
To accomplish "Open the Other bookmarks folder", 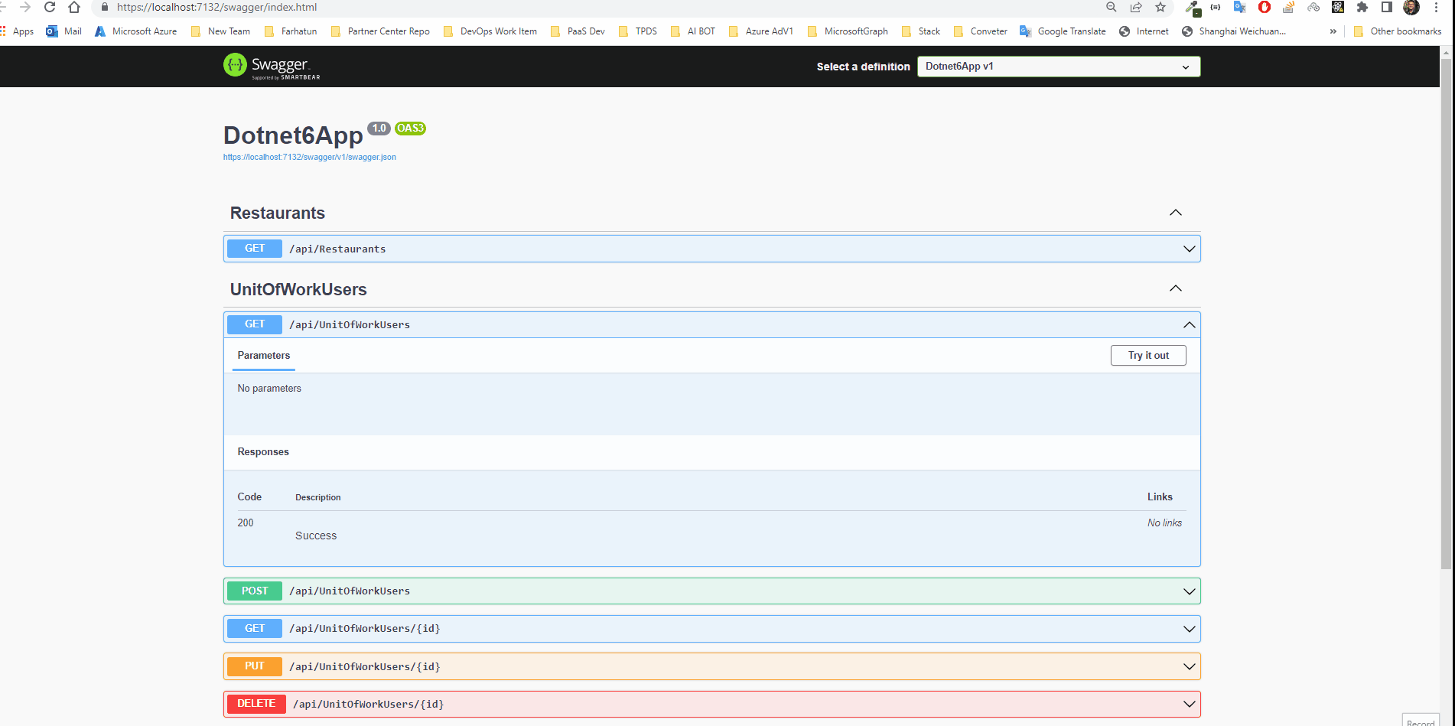I will tap(1398, 31).
